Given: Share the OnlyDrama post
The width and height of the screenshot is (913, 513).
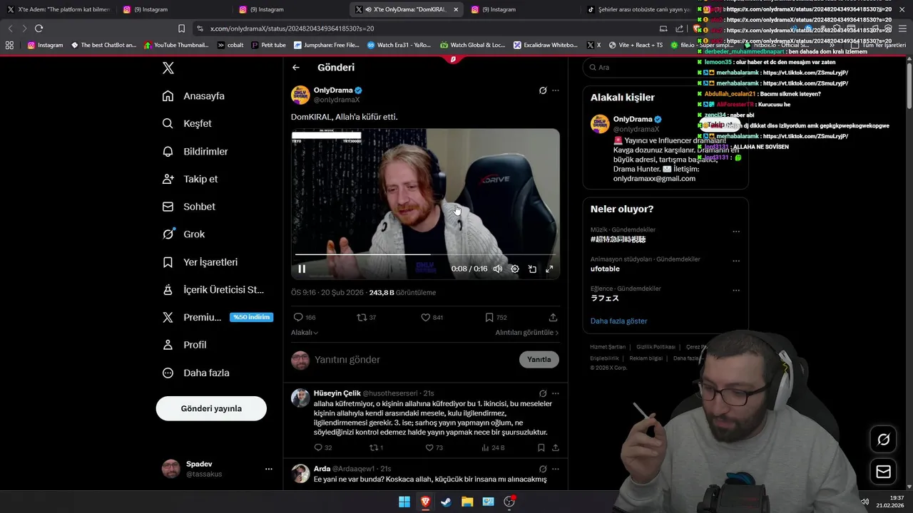Looking at the screenshot, I should (553, 318).
